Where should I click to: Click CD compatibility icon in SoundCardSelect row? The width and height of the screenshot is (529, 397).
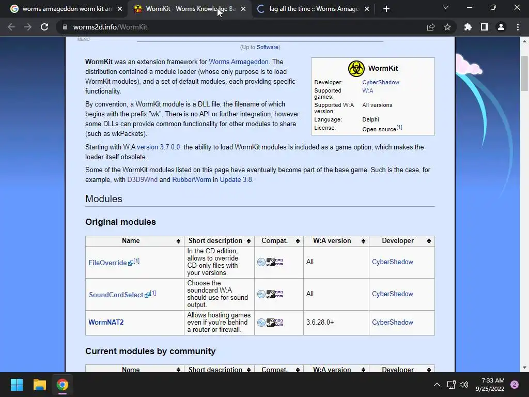tap(261, 294)
